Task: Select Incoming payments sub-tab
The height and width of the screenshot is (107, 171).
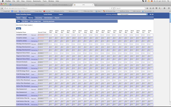Action: click(x=49, y=21)
